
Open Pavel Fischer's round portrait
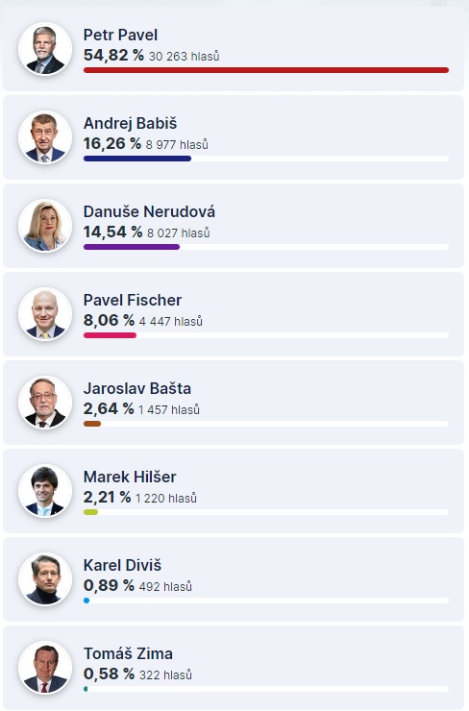tap(45, 314)
